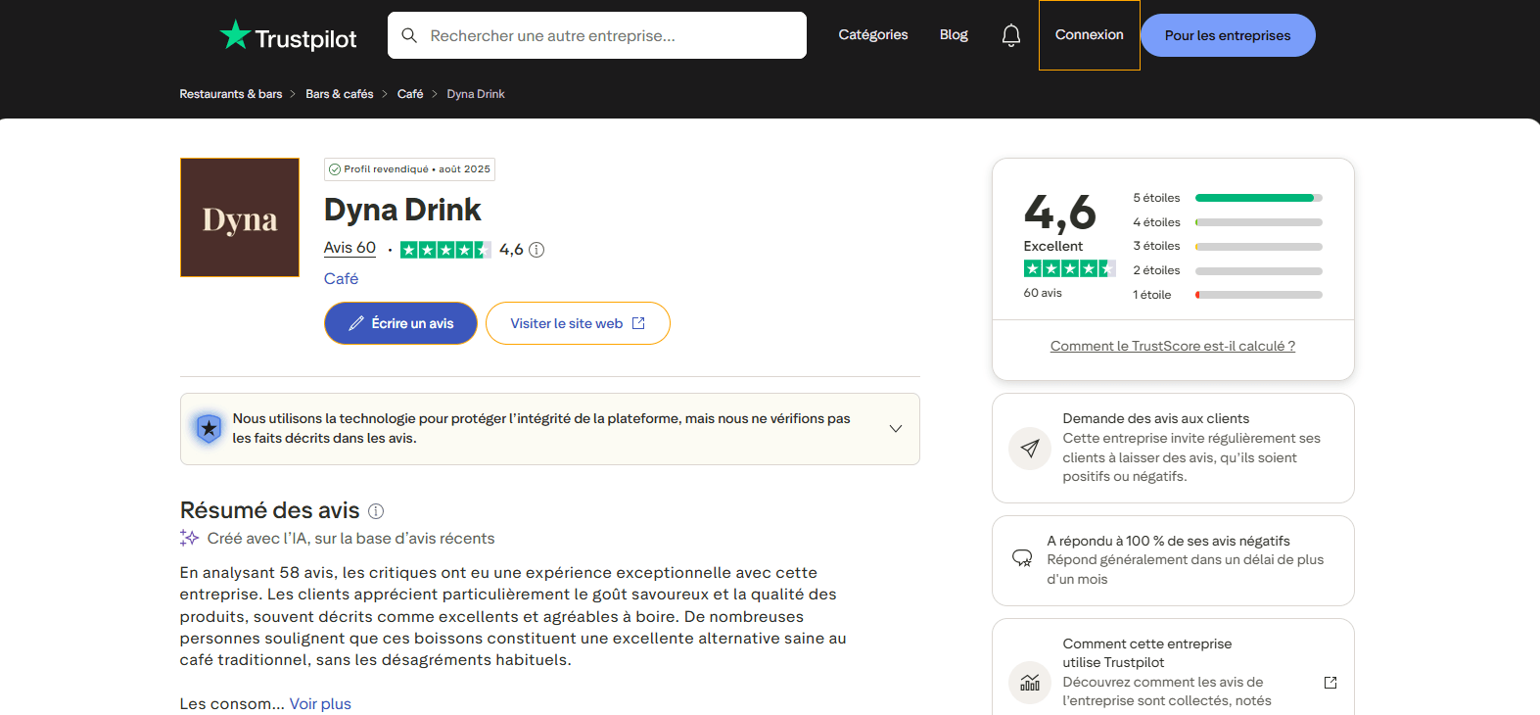
Task: Expand review summary with Voir plus
Action: pos(320,703)
